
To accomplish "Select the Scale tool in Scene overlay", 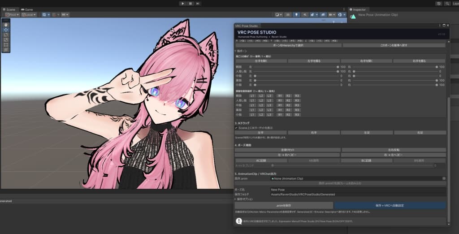I will [x=6, y=40].
